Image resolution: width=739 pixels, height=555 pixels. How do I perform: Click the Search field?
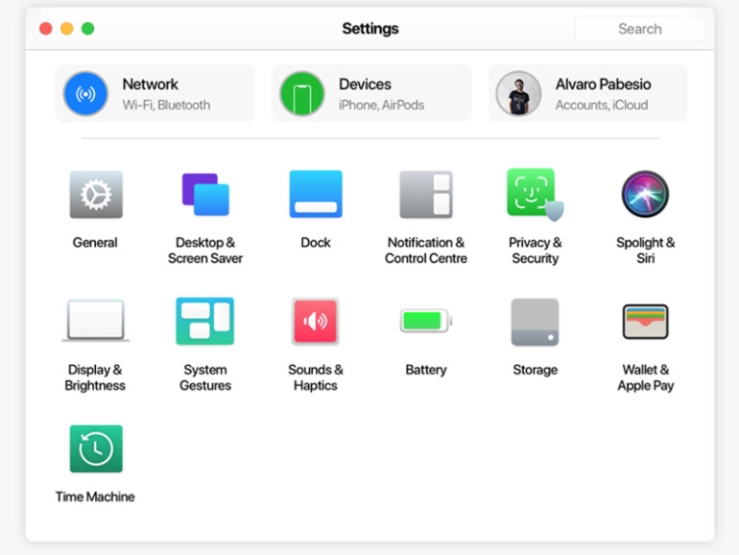(x=639, y=29)
